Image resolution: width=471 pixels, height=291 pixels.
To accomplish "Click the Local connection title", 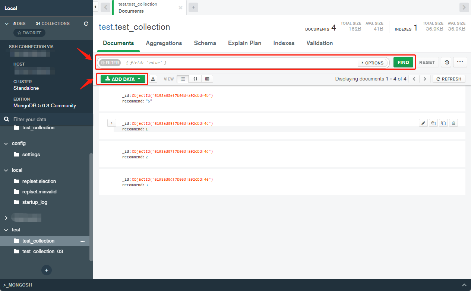I will tap(11, 8).
